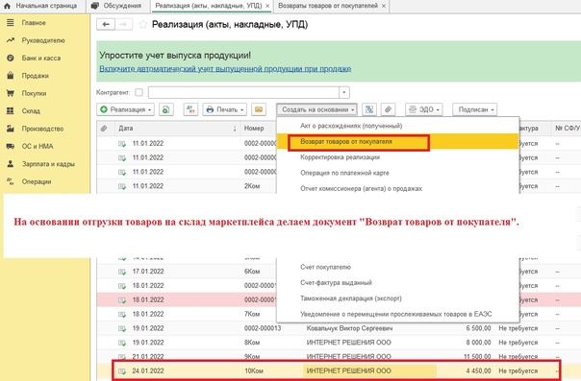
Task: Sort by Номер column header
Action: pos(258,129)
